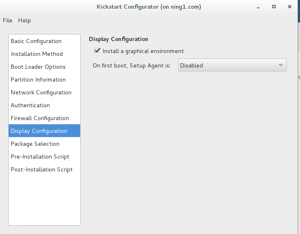This screenshot has height=234, width=300.
Task: Click Display Configuration in the sidebar list
Action: [39, 131]
